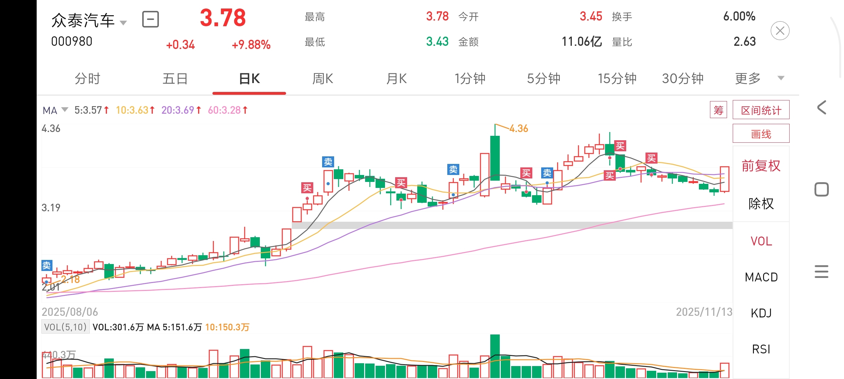Select 除权 price adjustment mode
Viewport: 844px width, 379px height.
[x=761, y=204]
